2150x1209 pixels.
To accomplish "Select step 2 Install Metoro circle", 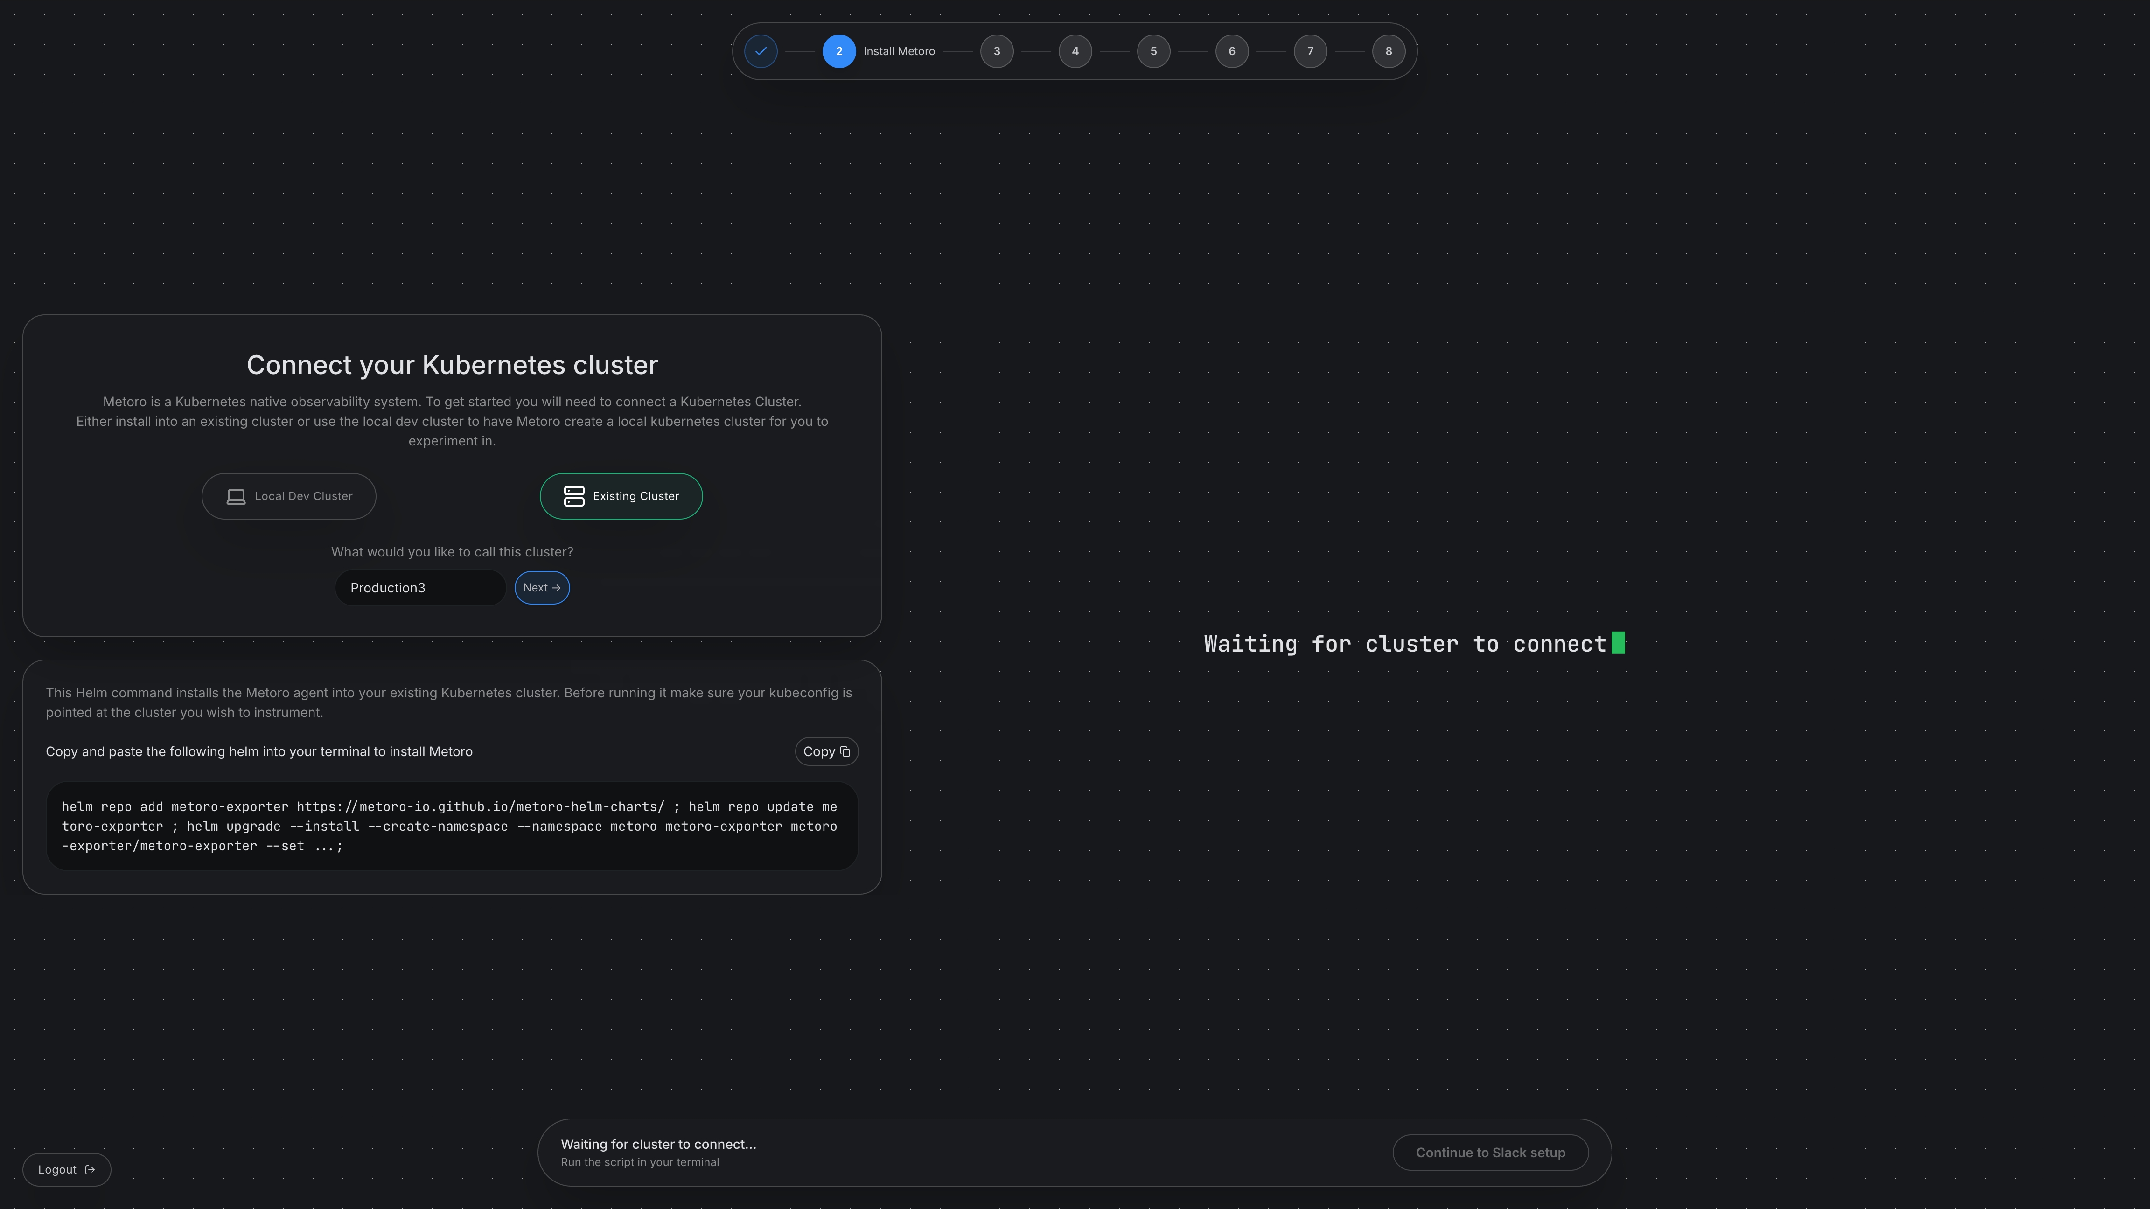I will [x=839, y=51].
